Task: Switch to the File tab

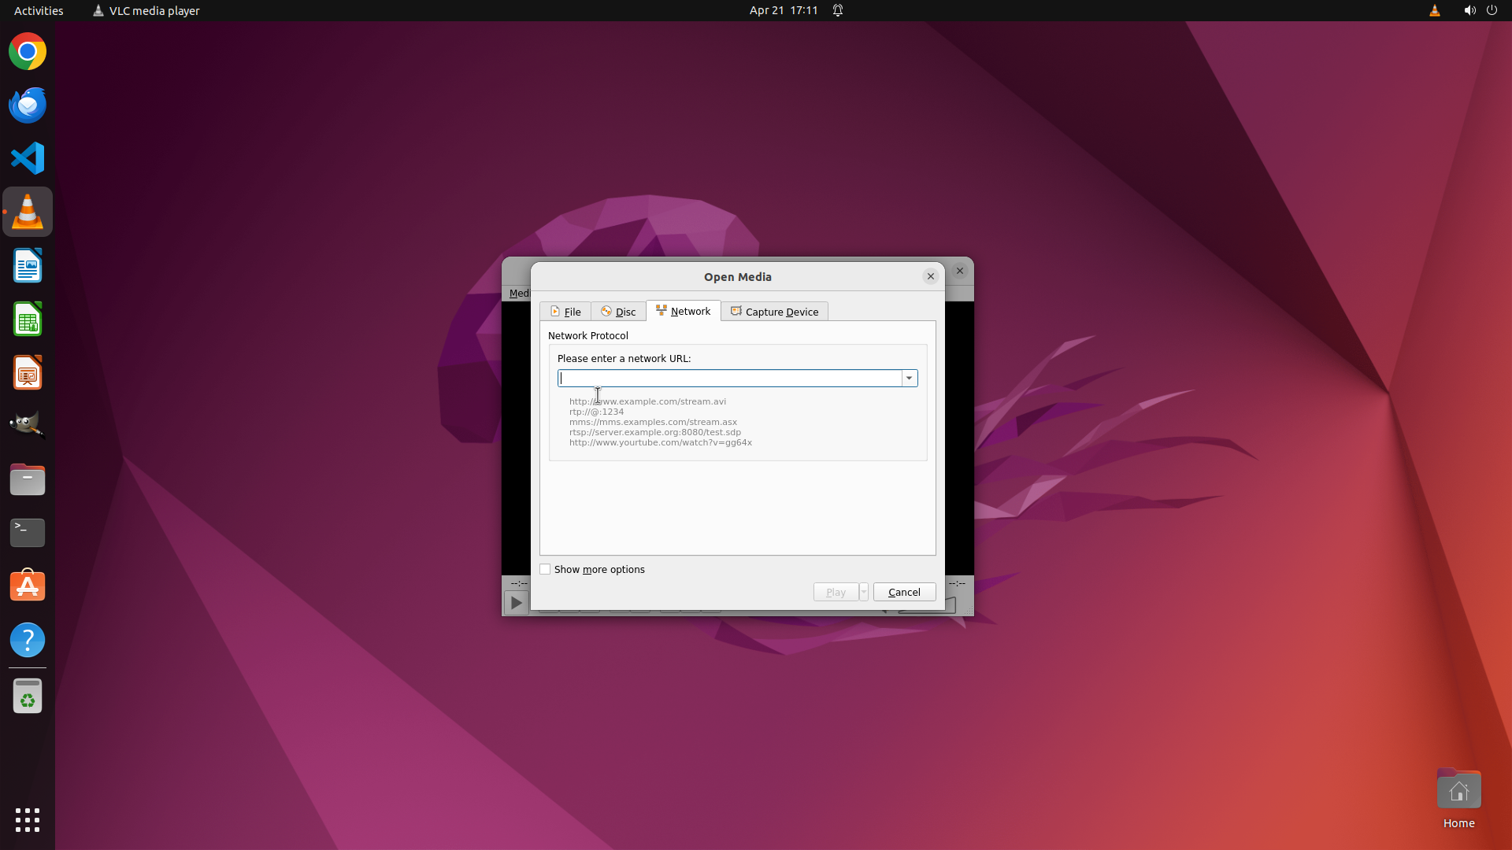Action: click(565, 312)
